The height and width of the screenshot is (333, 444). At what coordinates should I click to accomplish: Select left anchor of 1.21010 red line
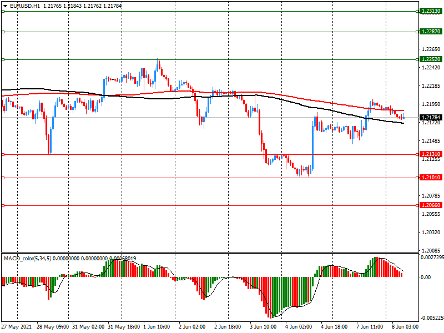pos(3,178)
